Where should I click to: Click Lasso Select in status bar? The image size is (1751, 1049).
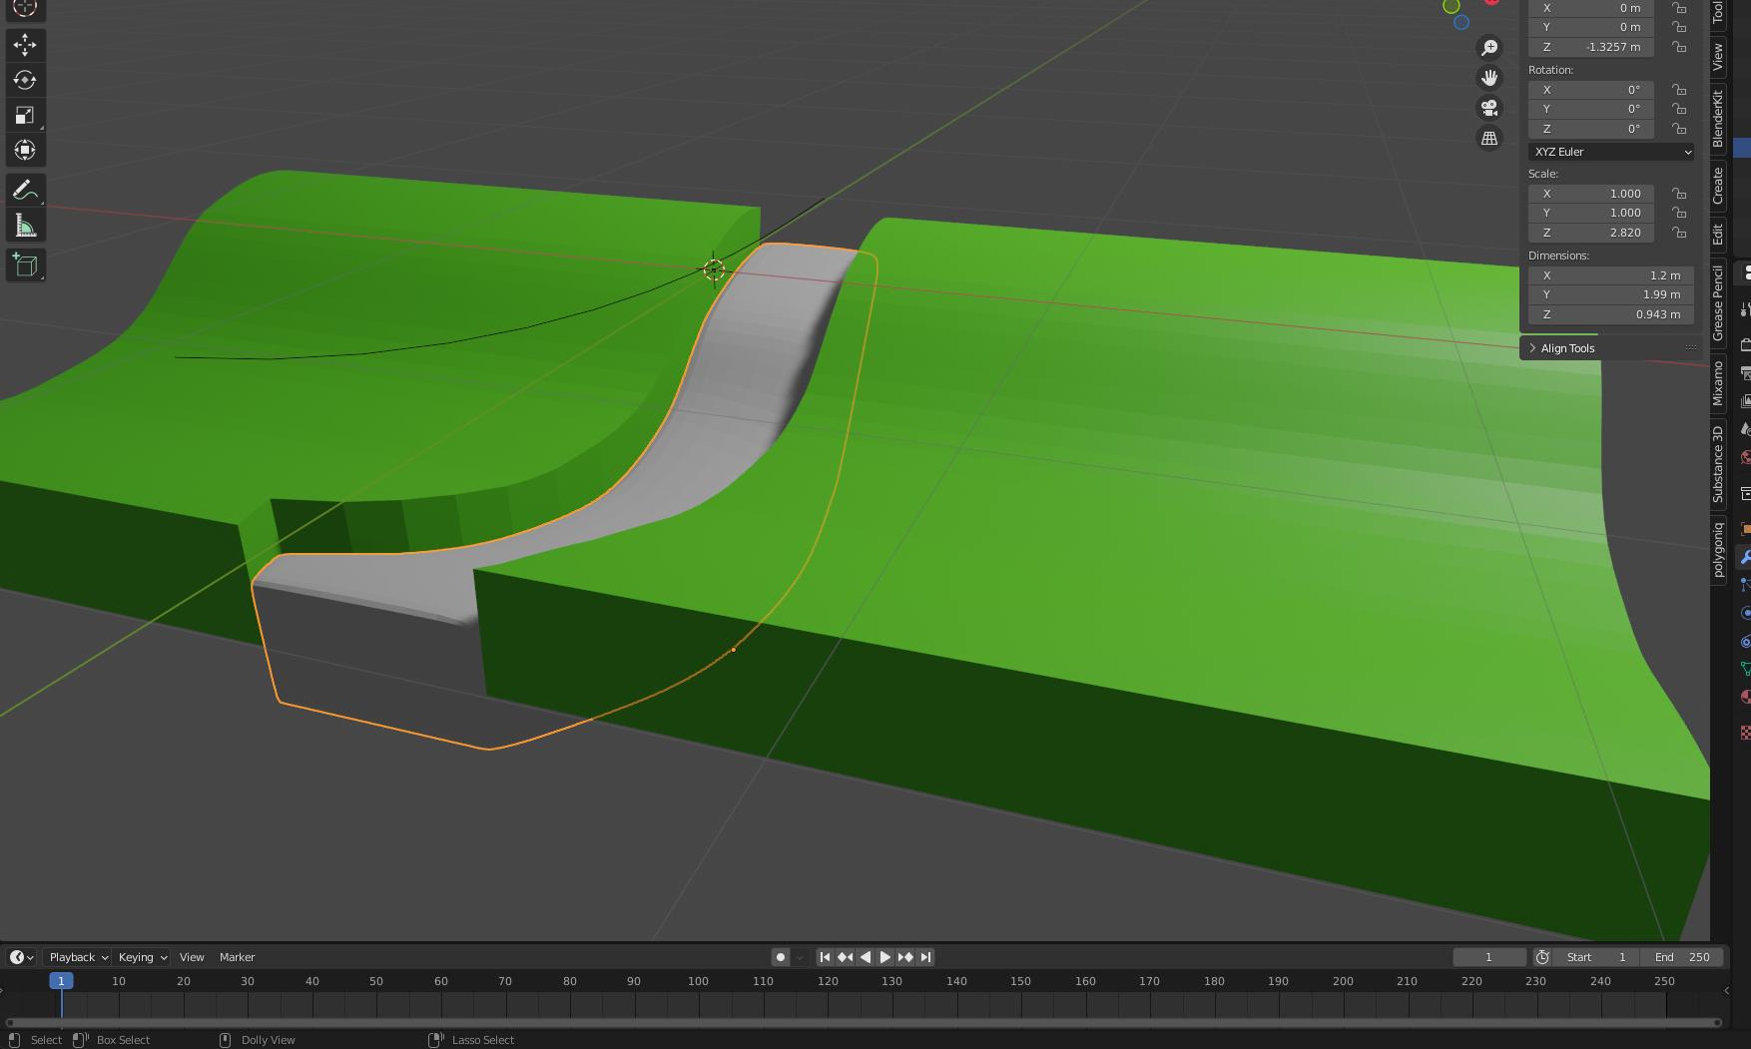coord(483,1040)
